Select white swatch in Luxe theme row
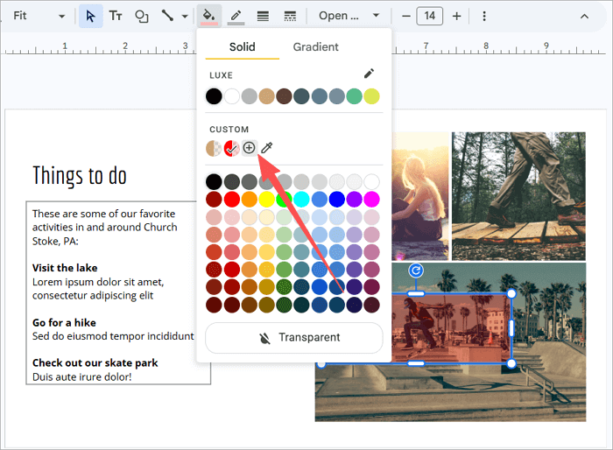613x450 pixels. (231, 96)
